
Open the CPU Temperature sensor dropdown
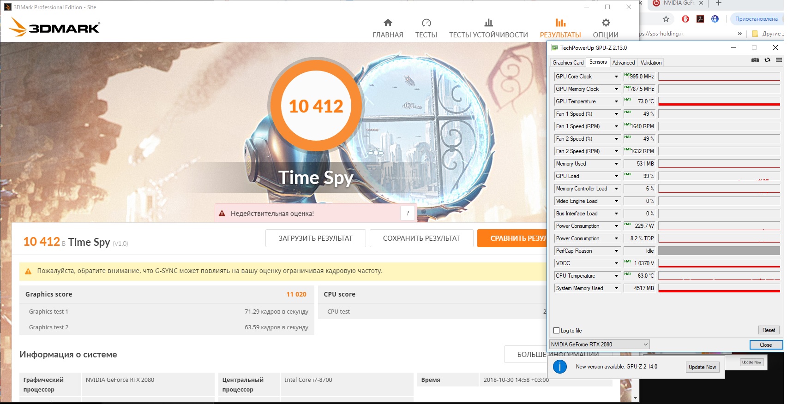pyautogui.click(x=616, y=276)
